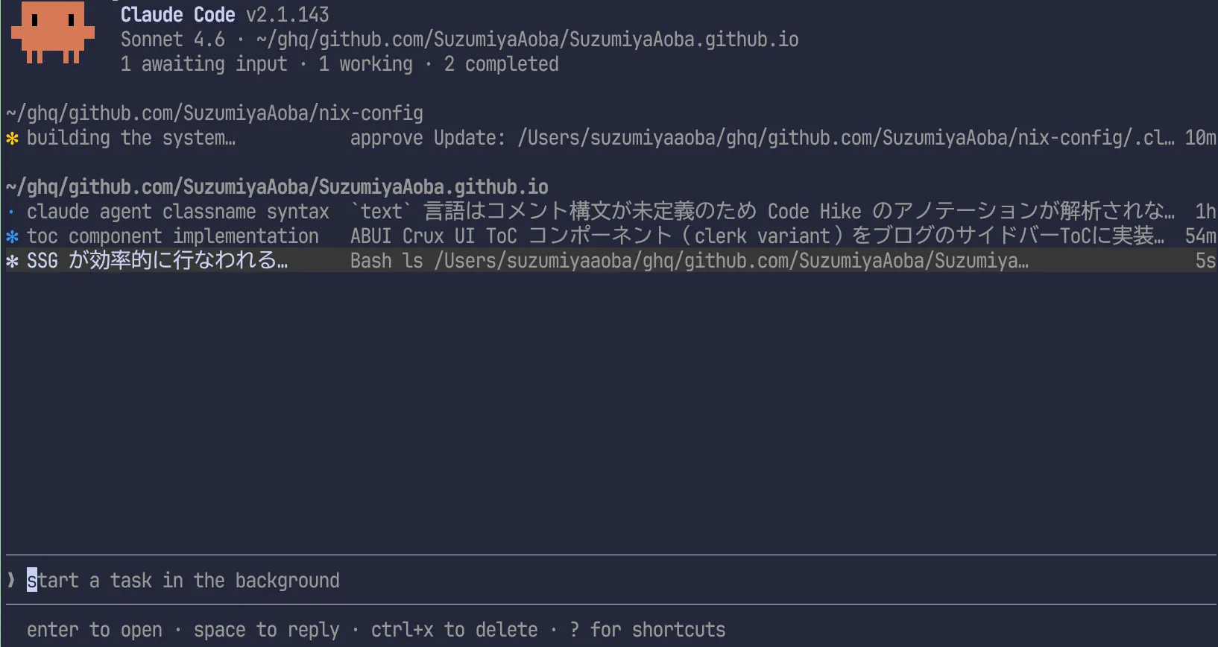
Task: Click the 'space to reply' hint
Action: 267,630
